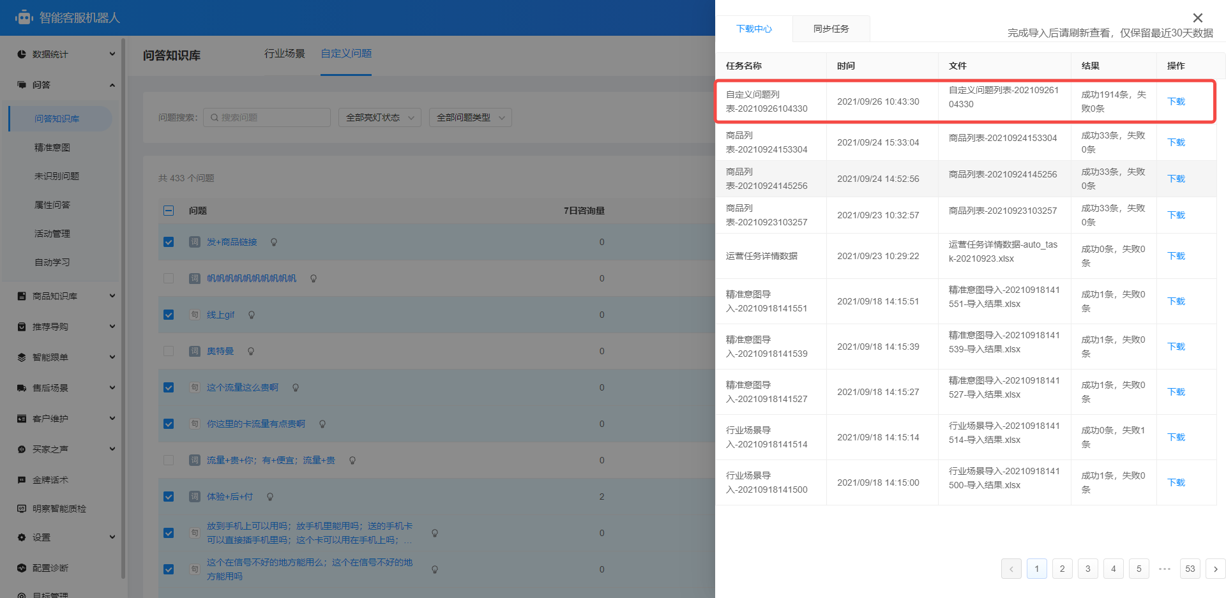Click the search magnifier icon in 搜索问题
The image size is (1226, 598).
click(215, 117)
